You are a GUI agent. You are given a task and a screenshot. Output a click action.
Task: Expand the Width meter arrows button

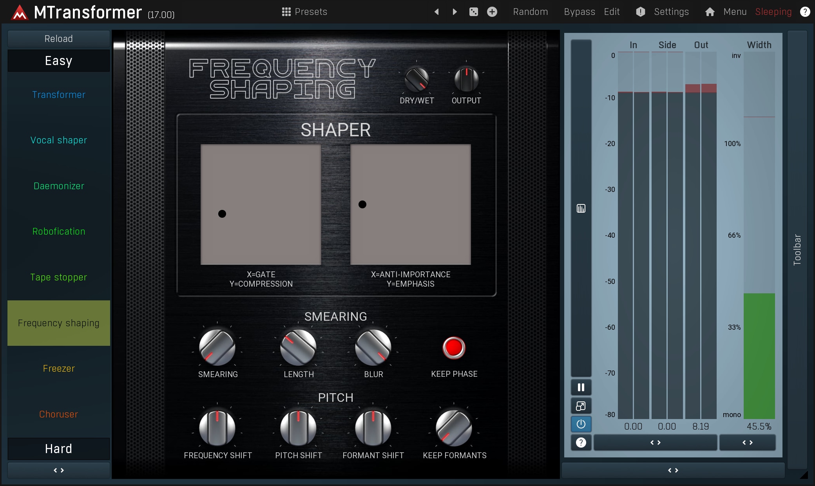(x=747, y=443)
